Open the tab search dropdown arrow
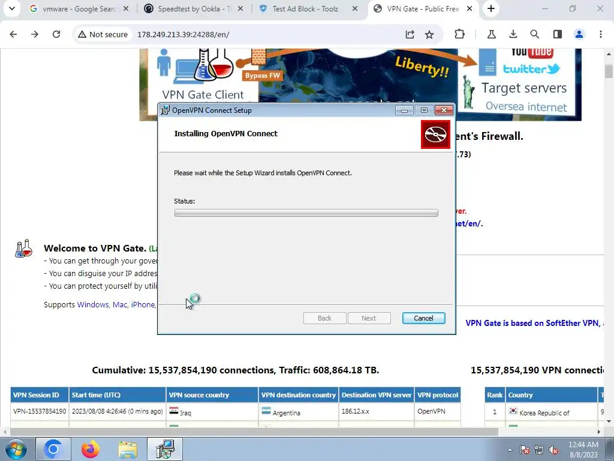 pos(12,8)
